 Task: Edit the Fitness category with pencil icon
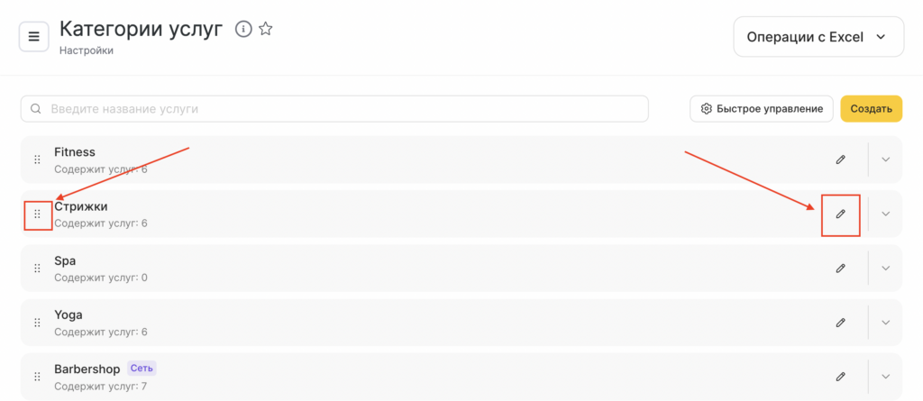tap(840, 159)
